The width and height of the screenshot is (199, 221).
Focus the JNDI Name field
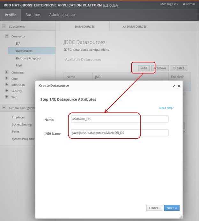[x=120, y=133]
